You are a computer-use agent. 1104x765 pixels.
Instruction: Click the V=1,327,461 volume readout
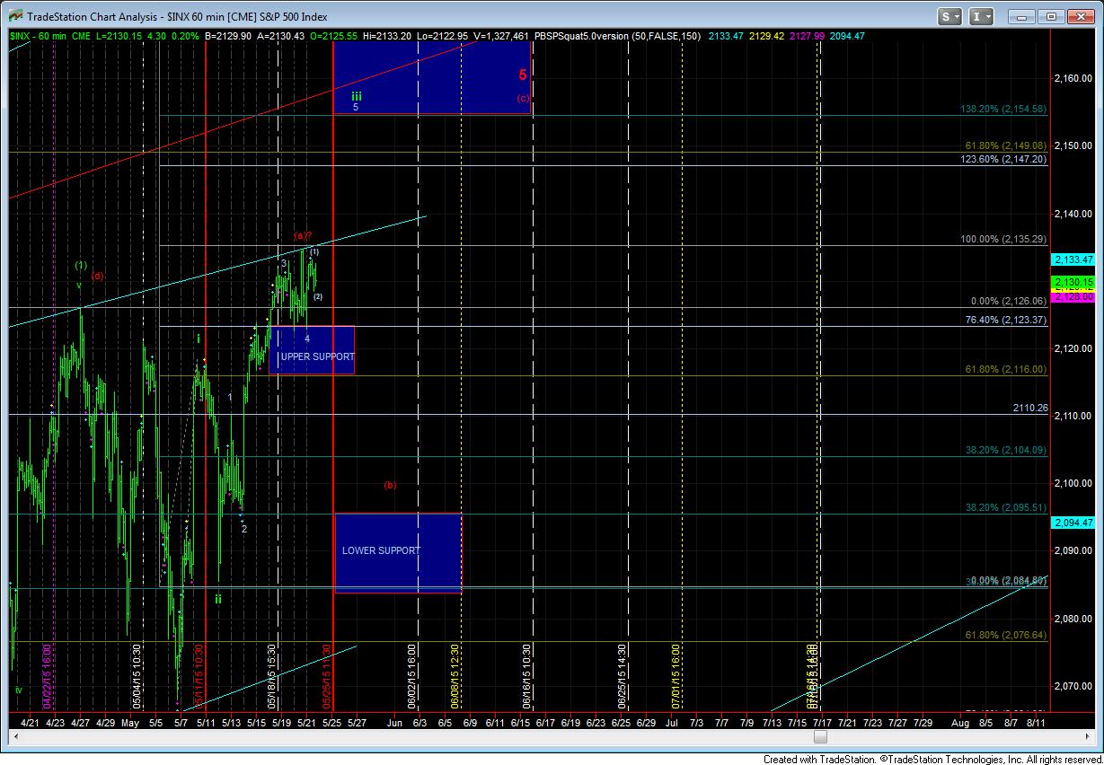(x=501, y=35)
